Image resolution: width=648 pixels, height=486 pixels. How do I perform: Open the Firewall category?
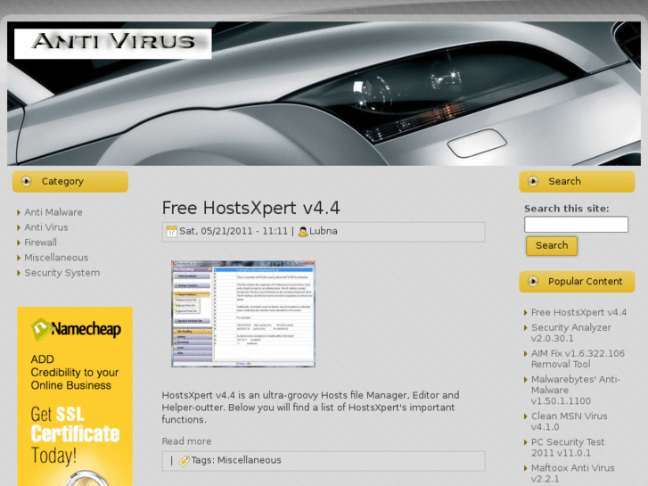click(40, 243)
